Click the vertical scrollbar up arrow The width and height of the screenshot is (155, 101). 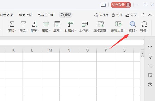142,53
